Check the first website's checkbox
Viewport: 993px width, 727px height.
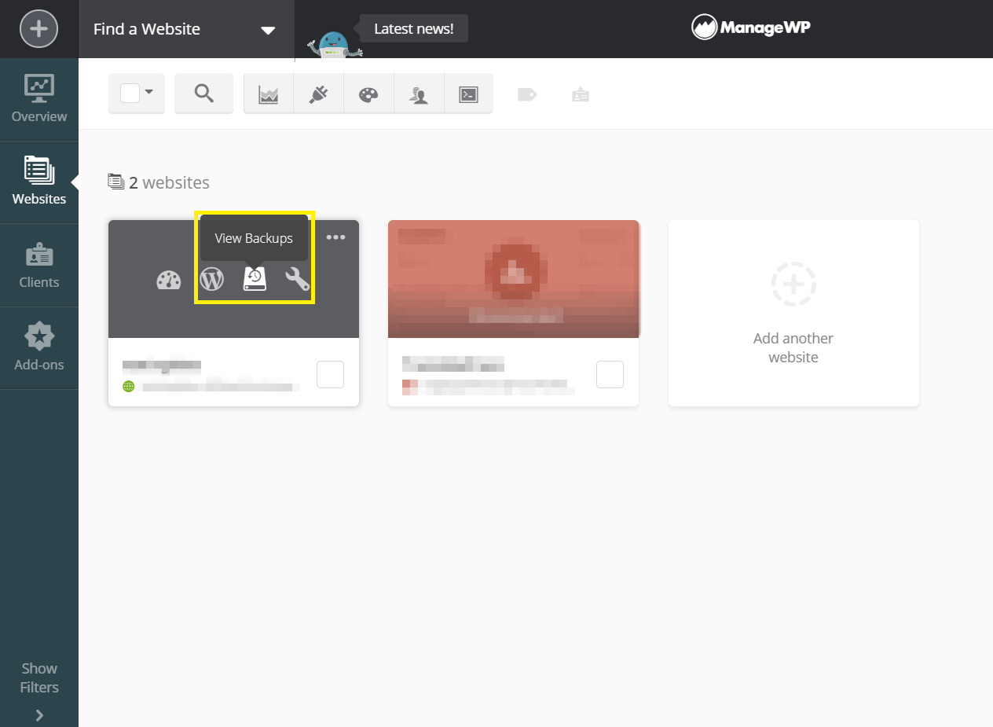coord(330,374)
